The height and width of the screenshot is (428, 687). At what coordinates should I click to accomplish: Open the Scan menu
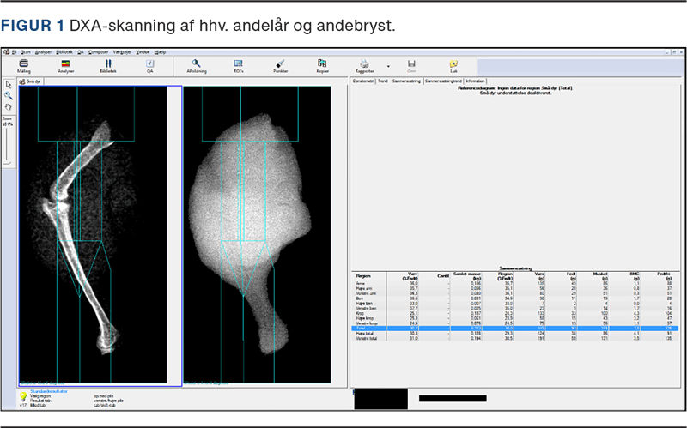(x=24, y=52)
